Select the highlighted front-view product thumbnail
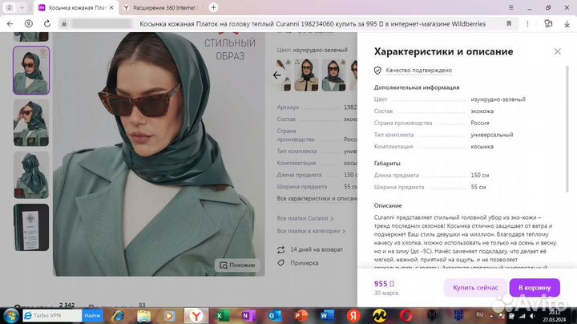The width and height of the screenshot is (577, 324). coord(31,71)
